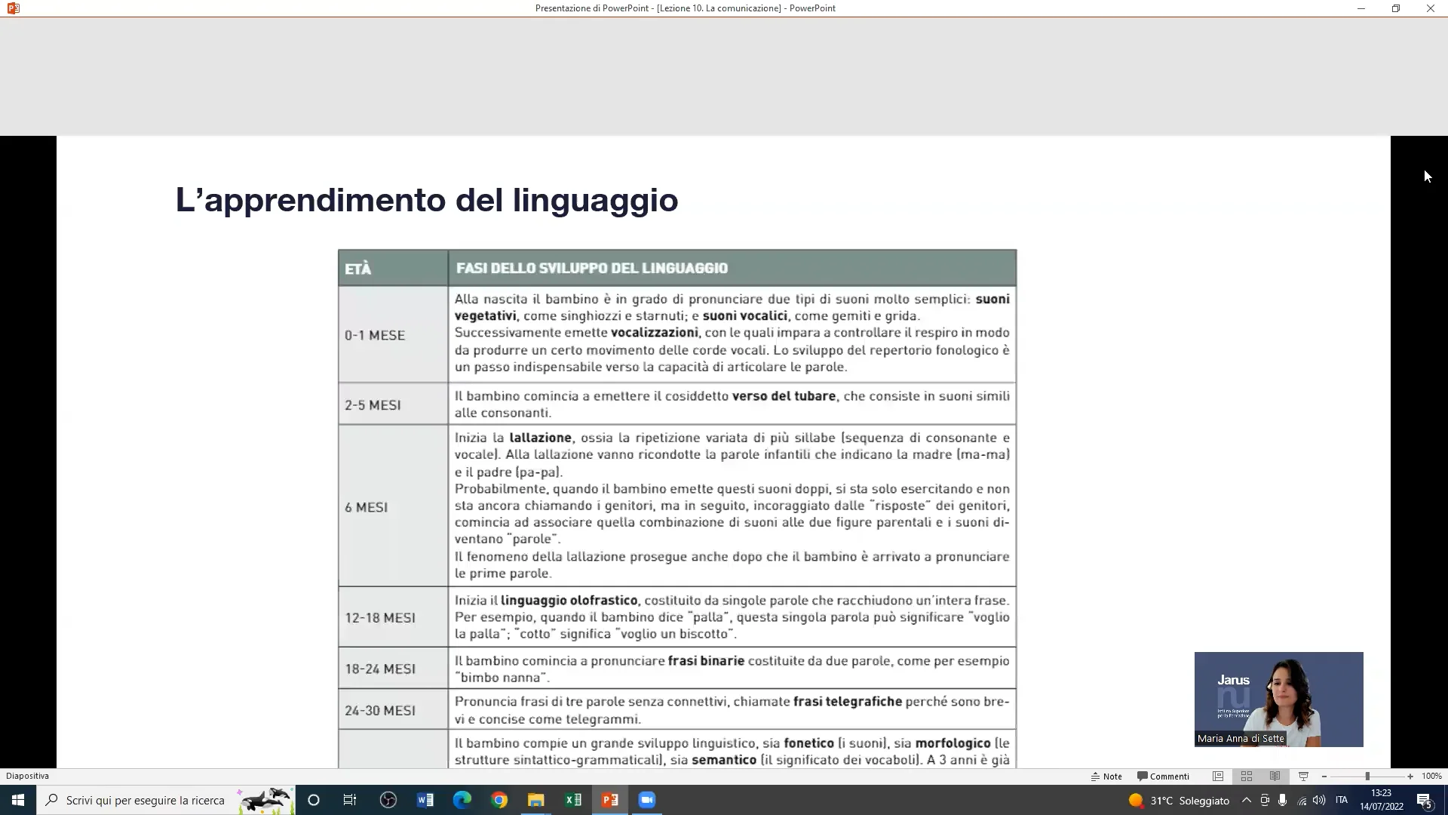
Task: Expand hidden system tray icons
Action: 1247,800
